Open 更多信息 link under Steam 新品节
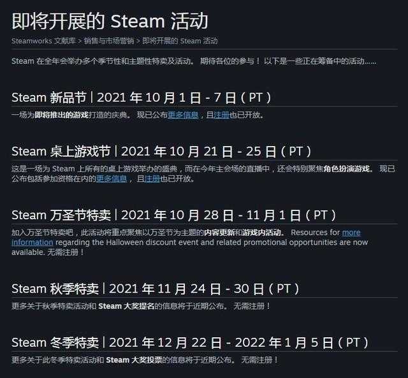Image resolution: width=408 pixels, height=378 pixels. 183,115
